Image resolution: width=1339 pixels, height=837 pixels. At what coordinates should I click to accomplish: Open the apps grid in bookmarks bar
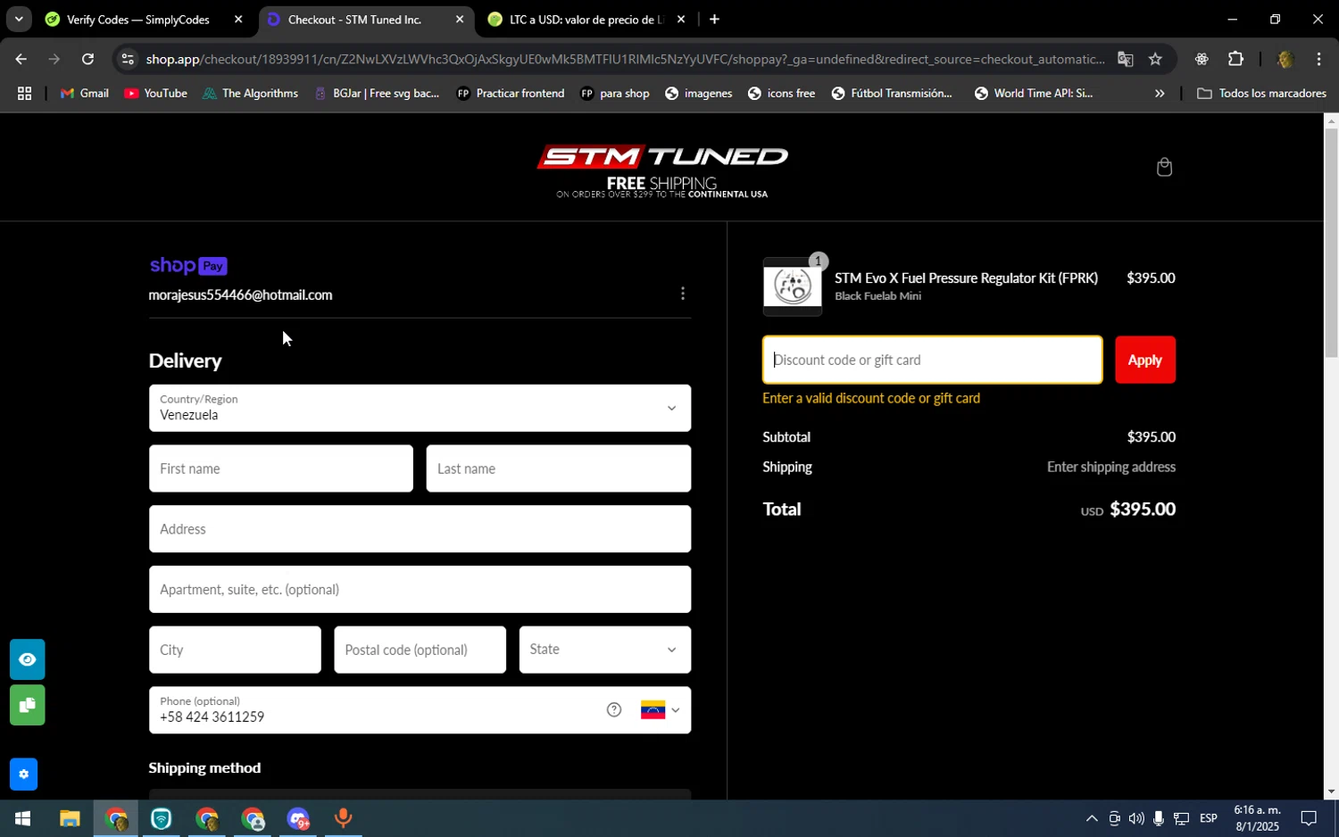24,93
